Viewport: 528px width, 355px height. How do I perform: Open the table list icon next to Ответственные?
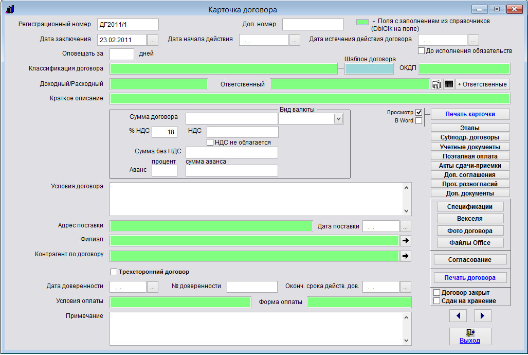click(x=449, y=84)
